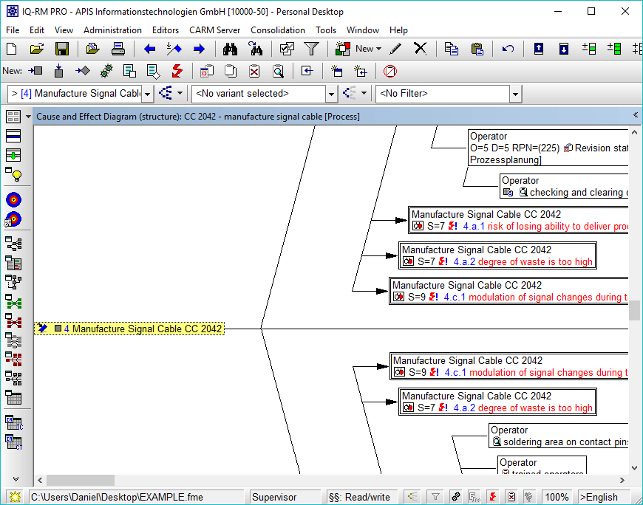Open the CT table sidebar icon
Screen dimensions: 643x505
[13, 442]
